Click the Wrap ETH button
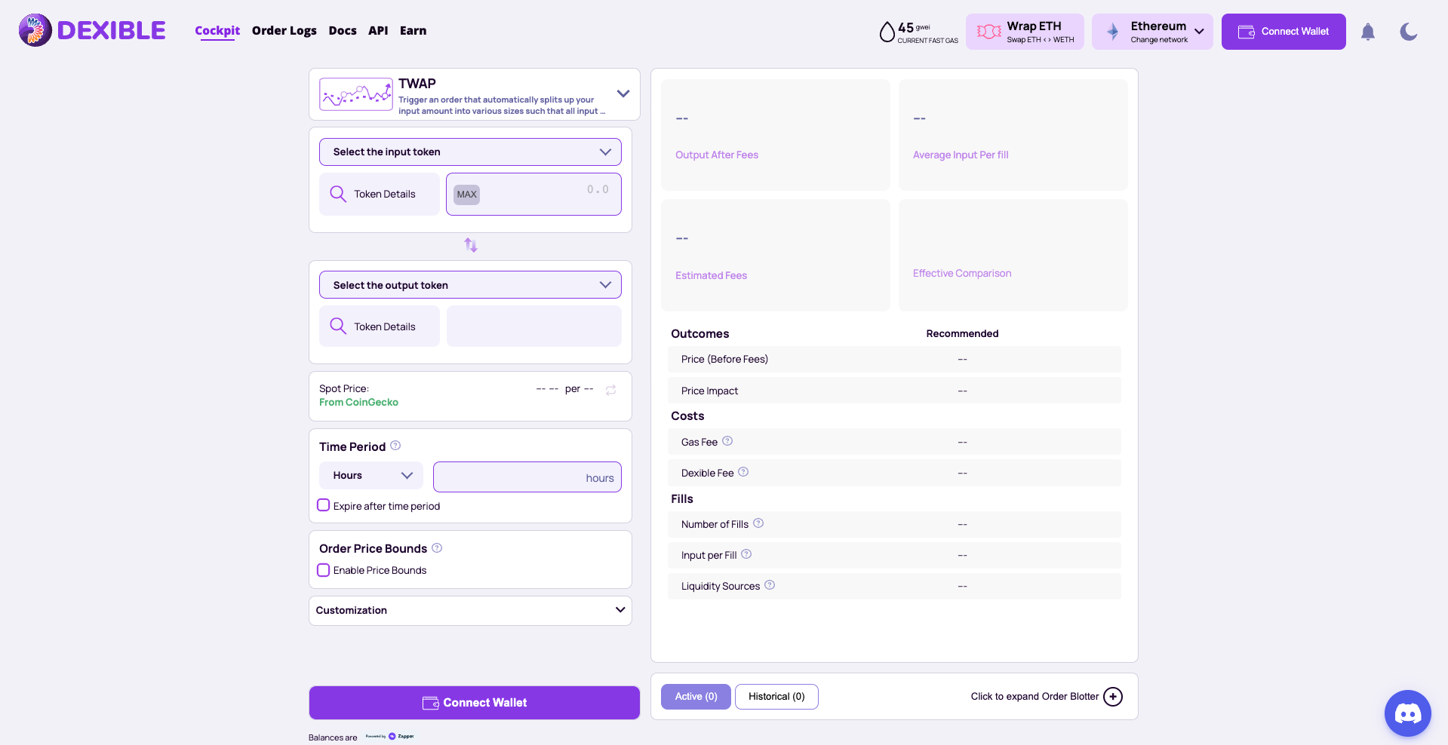 tap(1025, 32)
